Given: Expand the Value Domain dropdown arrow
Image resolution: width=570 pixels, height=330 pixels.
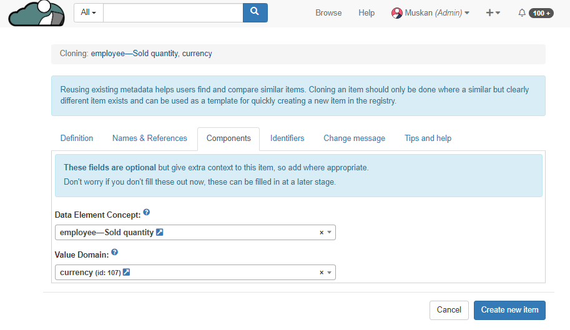Looking at the screenshot, I should pos(330,273).
